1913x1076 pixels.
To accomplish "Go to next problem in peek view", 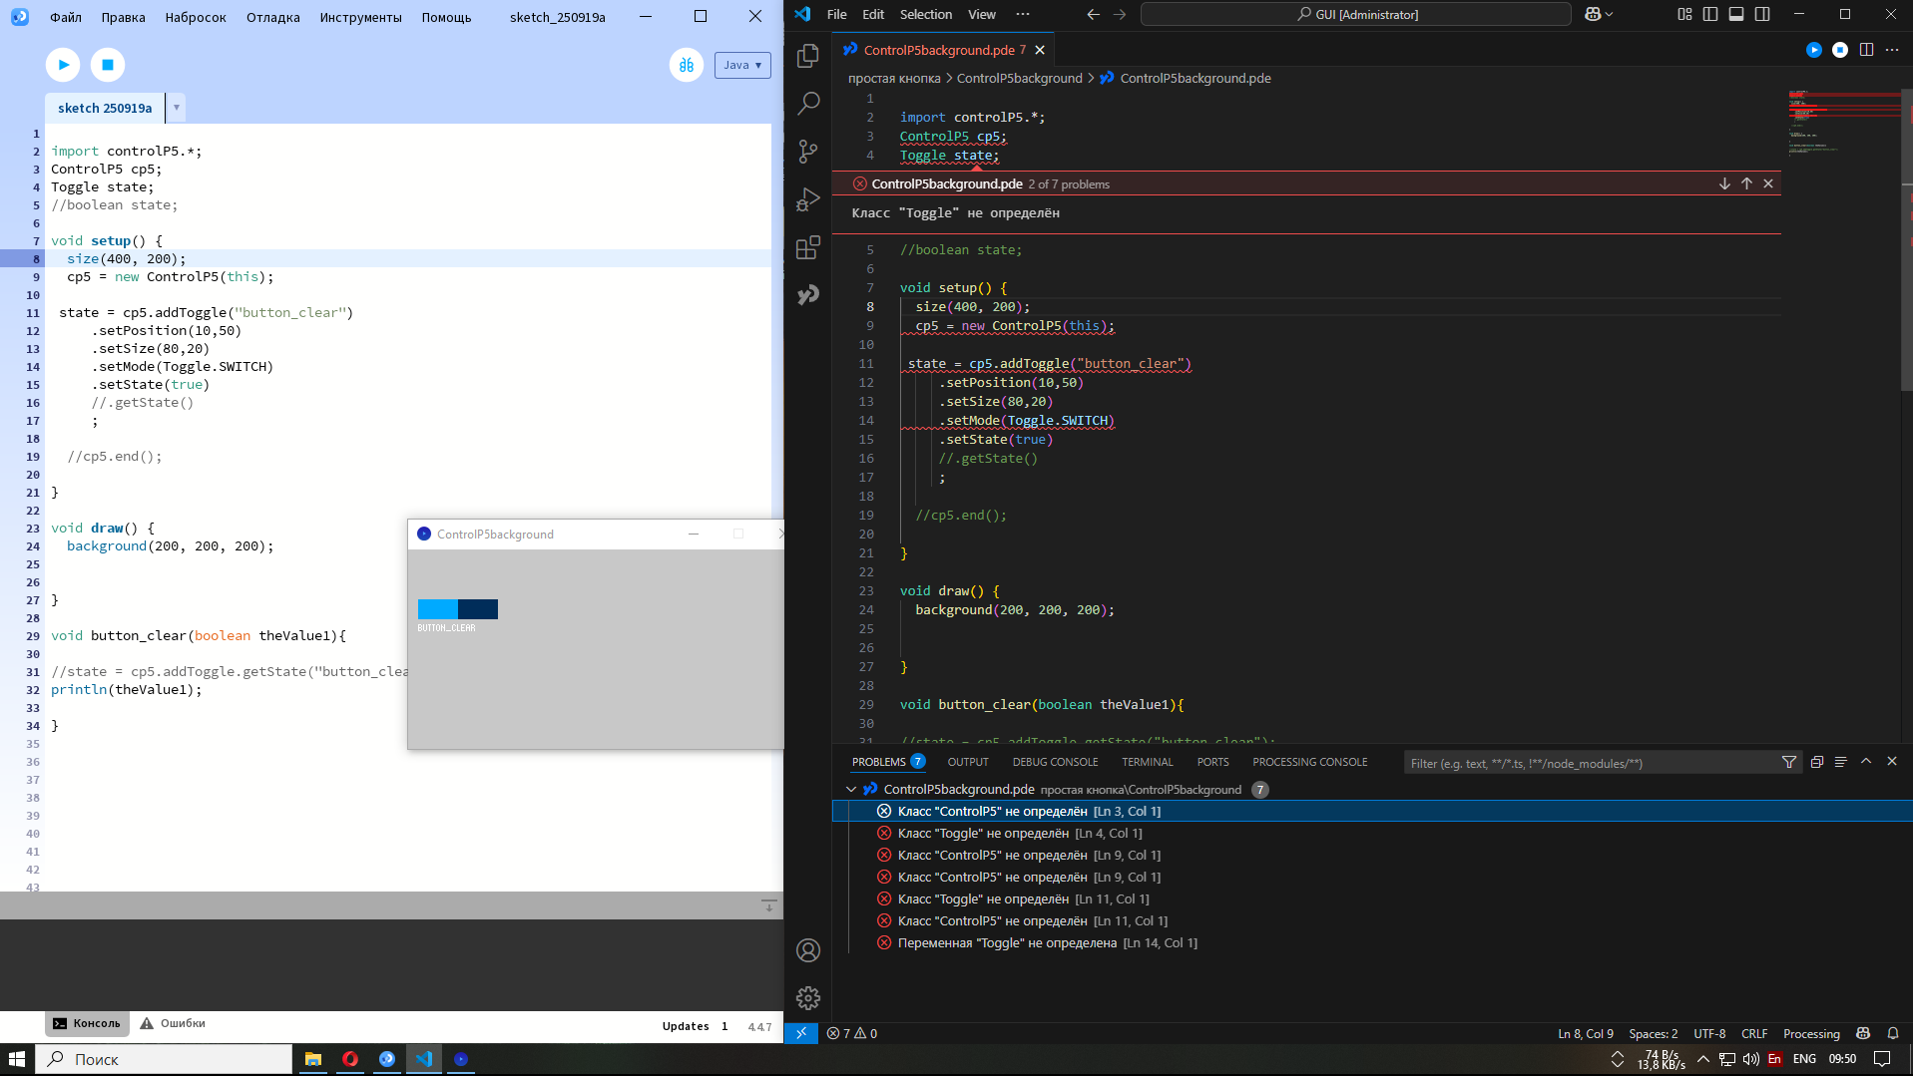I will pos(1724,183).
